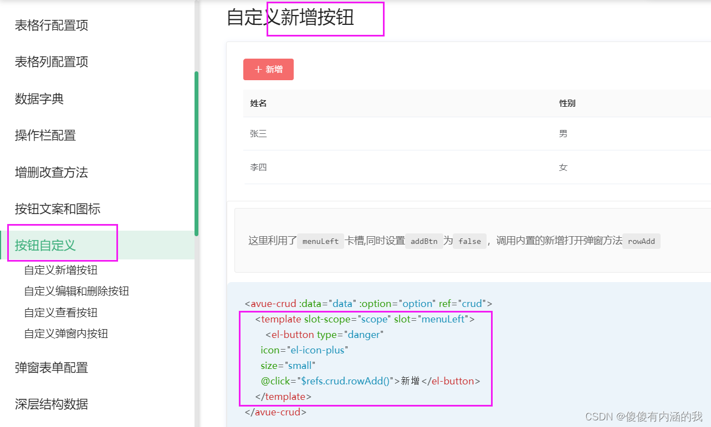The width and height of the screenshot is (711, 427).
Task: Click the addBtn code snippet in the description
Action: click(x=424, y=241)
